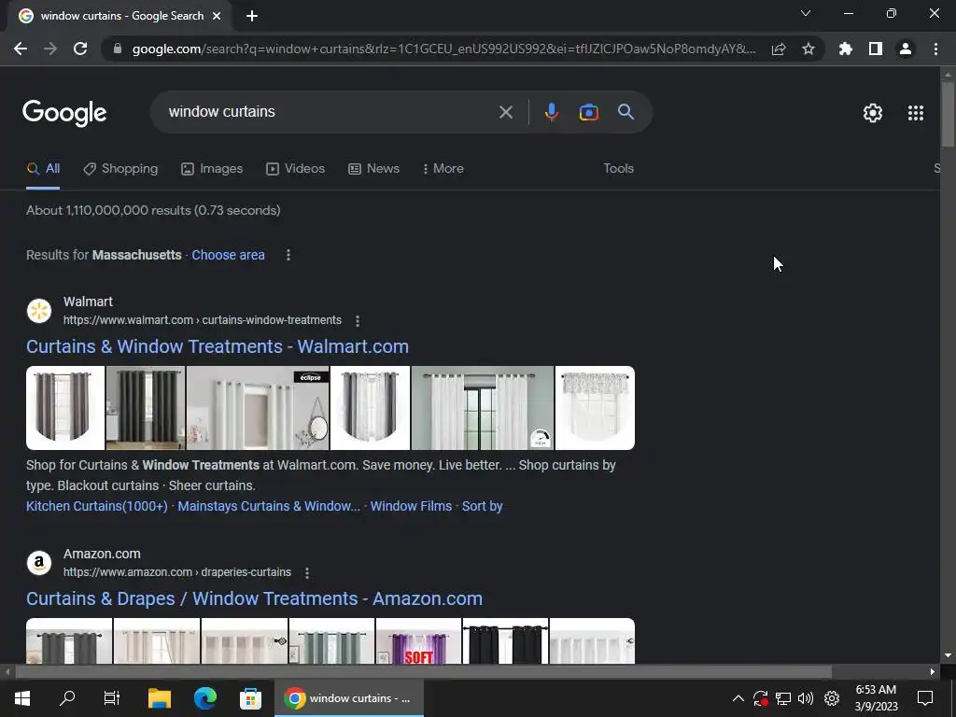Click the Sort by sitelink

(x=483, y=506)
